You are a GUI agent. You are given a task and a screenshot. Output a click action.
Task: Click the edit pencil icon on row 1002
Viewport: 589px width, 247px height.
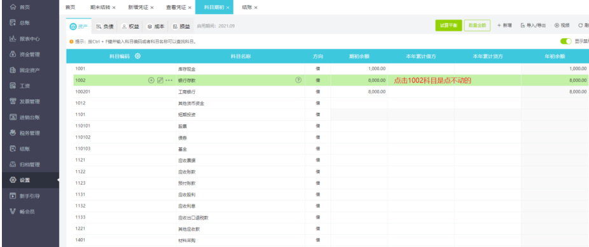coord(160,80)
